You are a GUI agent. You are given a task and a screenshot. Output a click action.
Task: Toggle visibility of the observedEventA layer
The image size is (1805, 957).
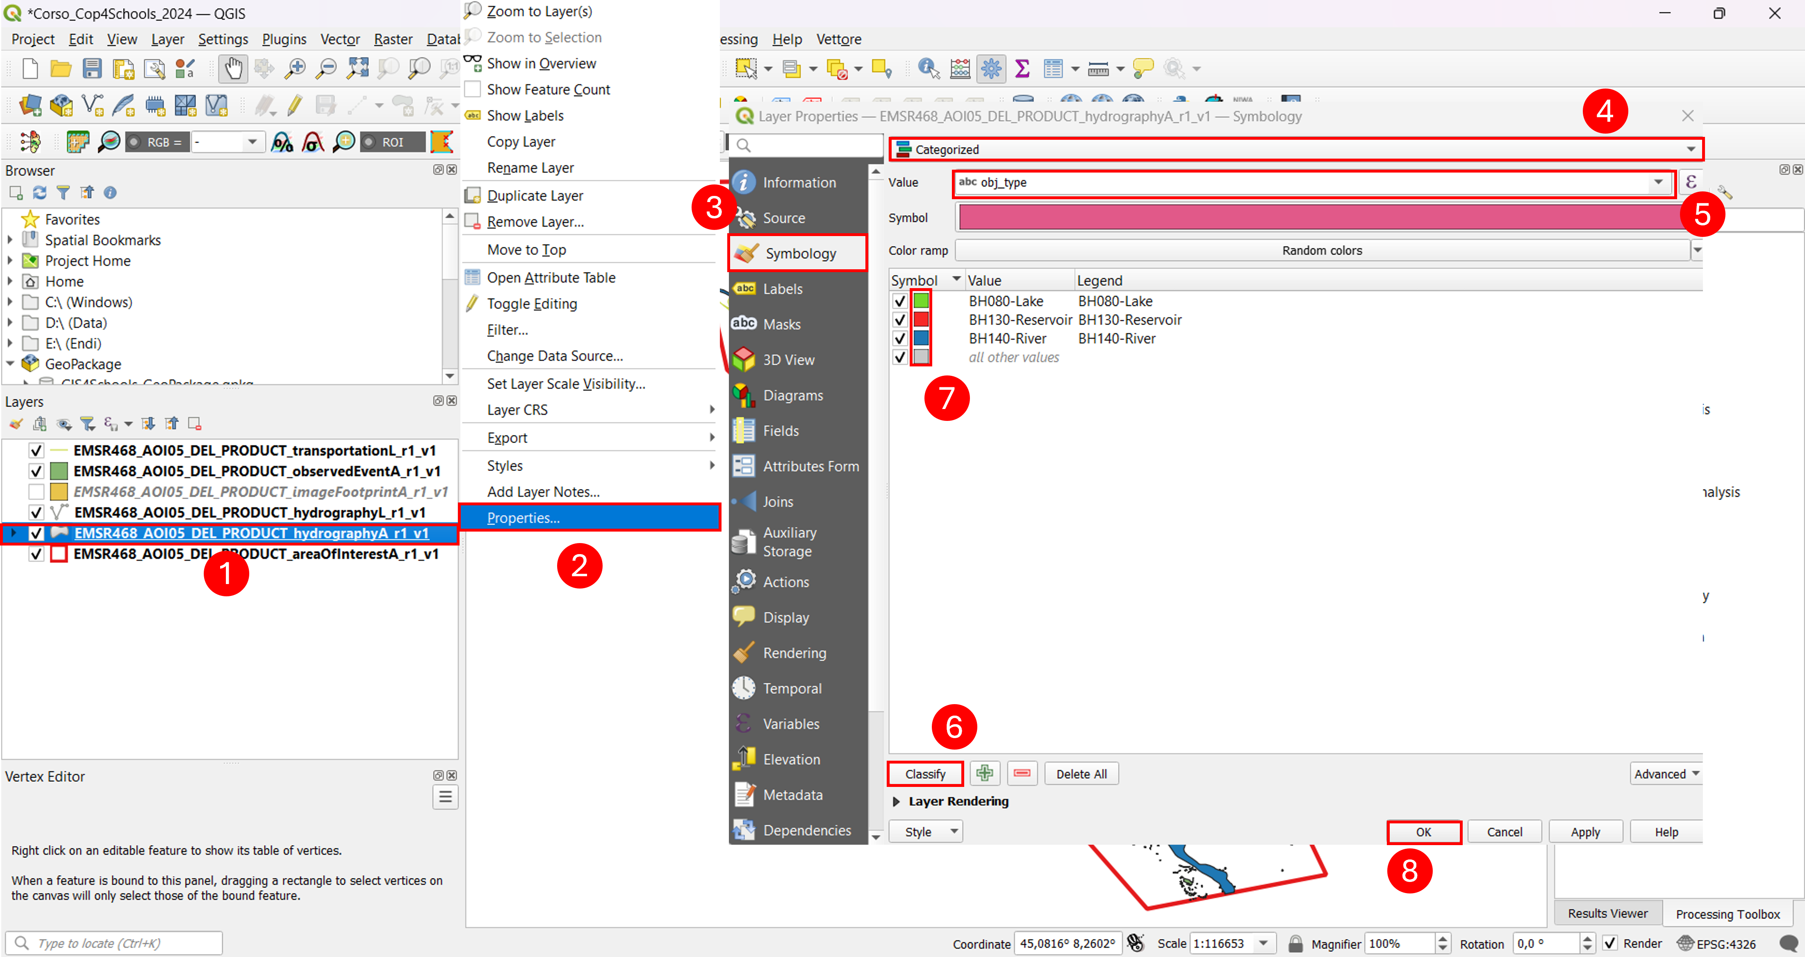(36, 471)
